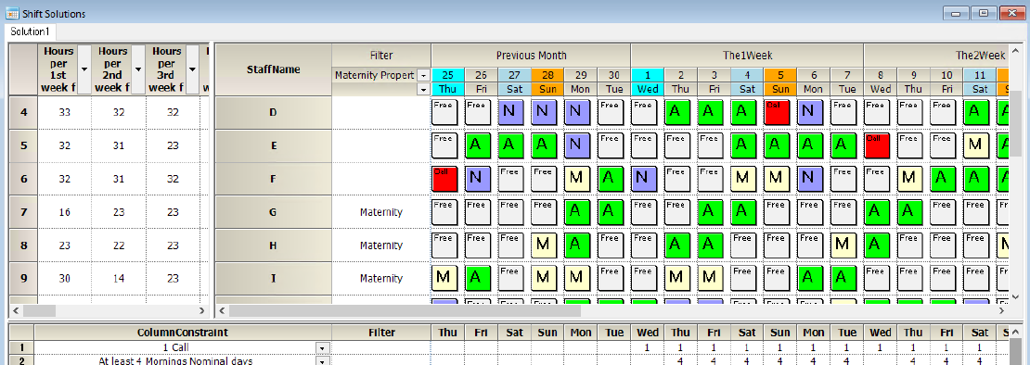Click hours value 33 for row 4
The width and height of the screenshot is (1030, 365).
pyautogui.click(x=64, y=112)
